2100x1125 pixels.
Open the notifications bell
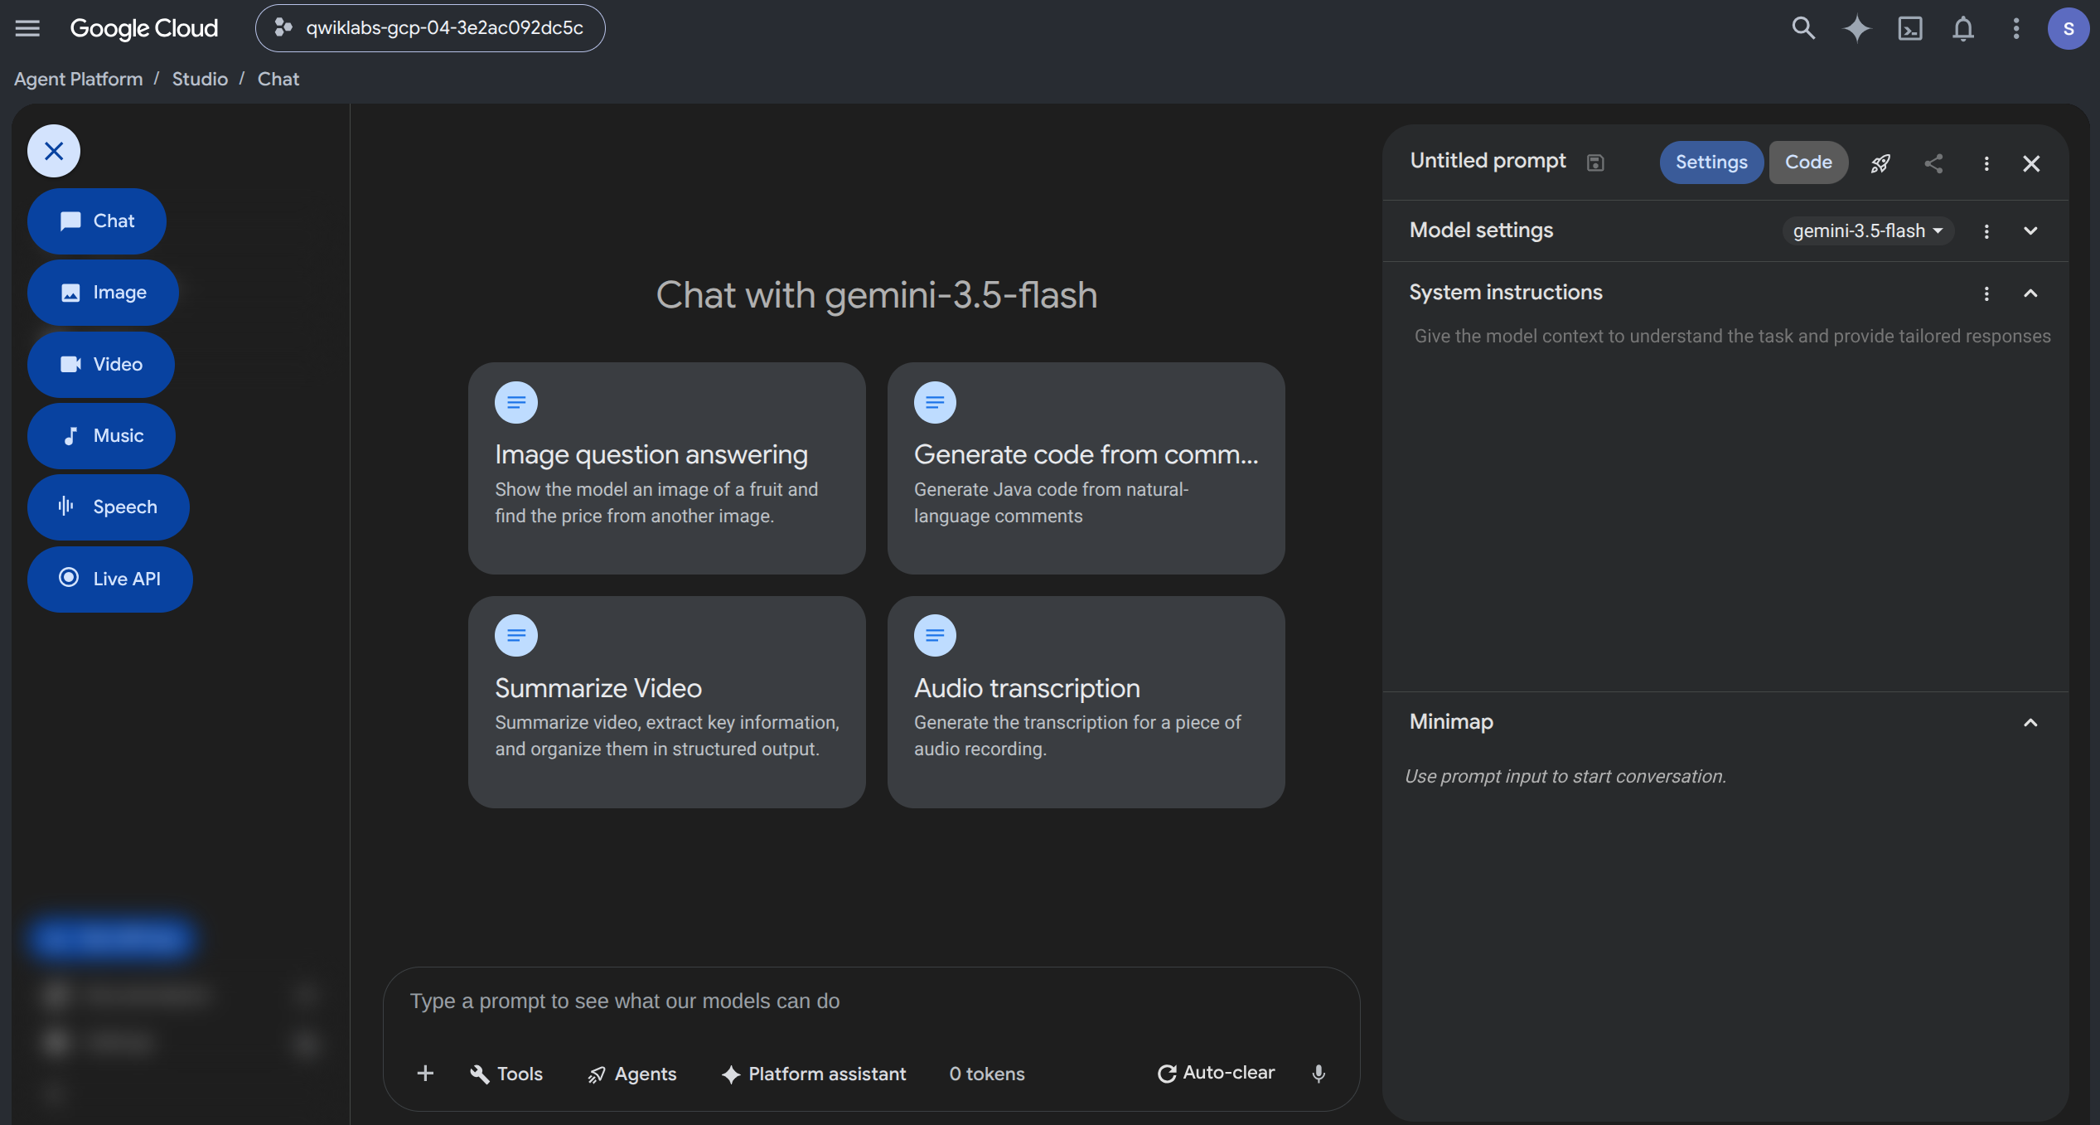1962,28
